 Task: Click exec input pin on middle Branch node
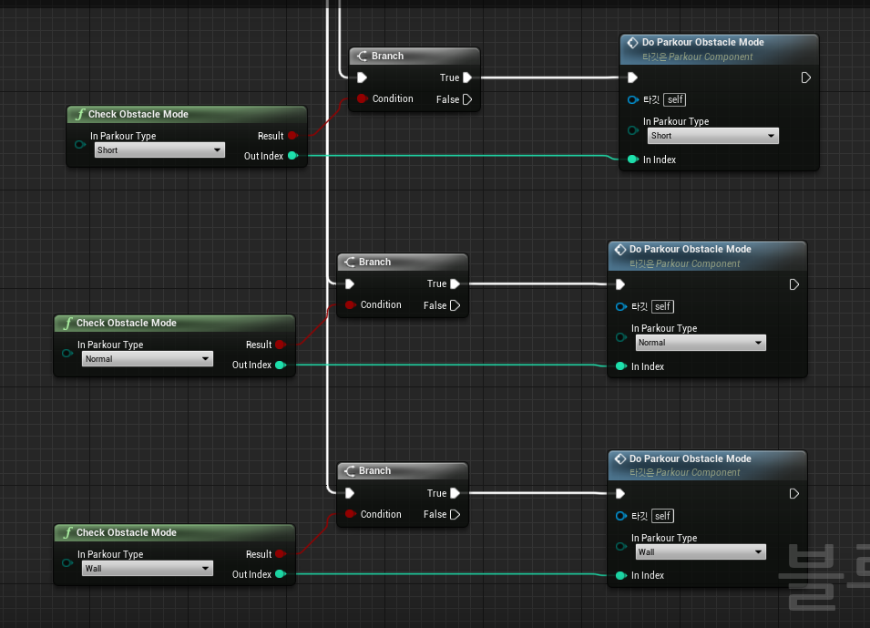tap(350, 283)
